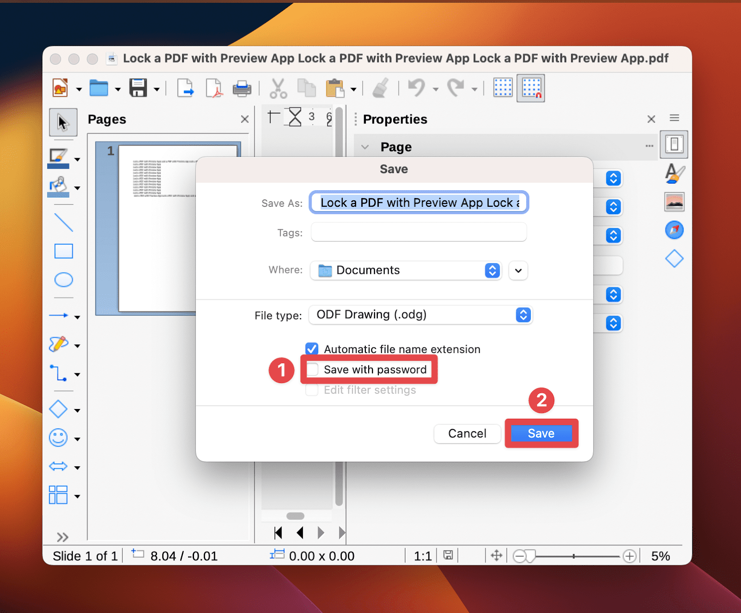Screen dimensions: 741x613
Task: Select the Ellipse tool
Action: (x=63, y=280)
